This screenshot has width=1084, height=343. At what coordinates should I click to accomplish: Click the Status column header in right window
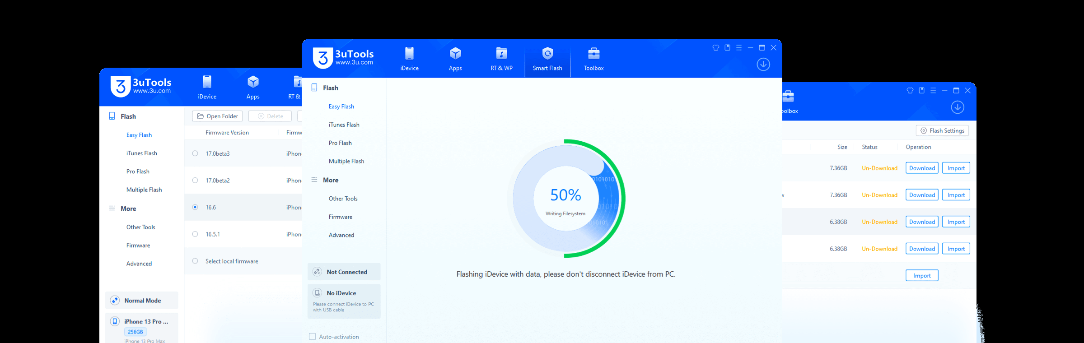pyautogui.click(x=869, y=147)
